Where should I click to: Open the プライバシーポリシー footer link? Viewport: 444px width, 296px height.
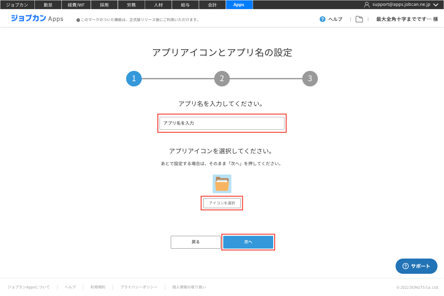139,287
